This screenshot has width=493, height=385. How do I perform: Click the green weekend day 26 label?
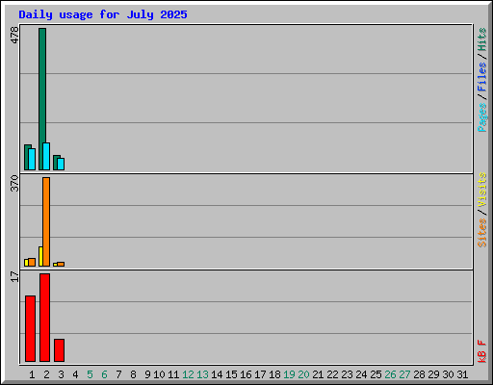click(390, 374)
